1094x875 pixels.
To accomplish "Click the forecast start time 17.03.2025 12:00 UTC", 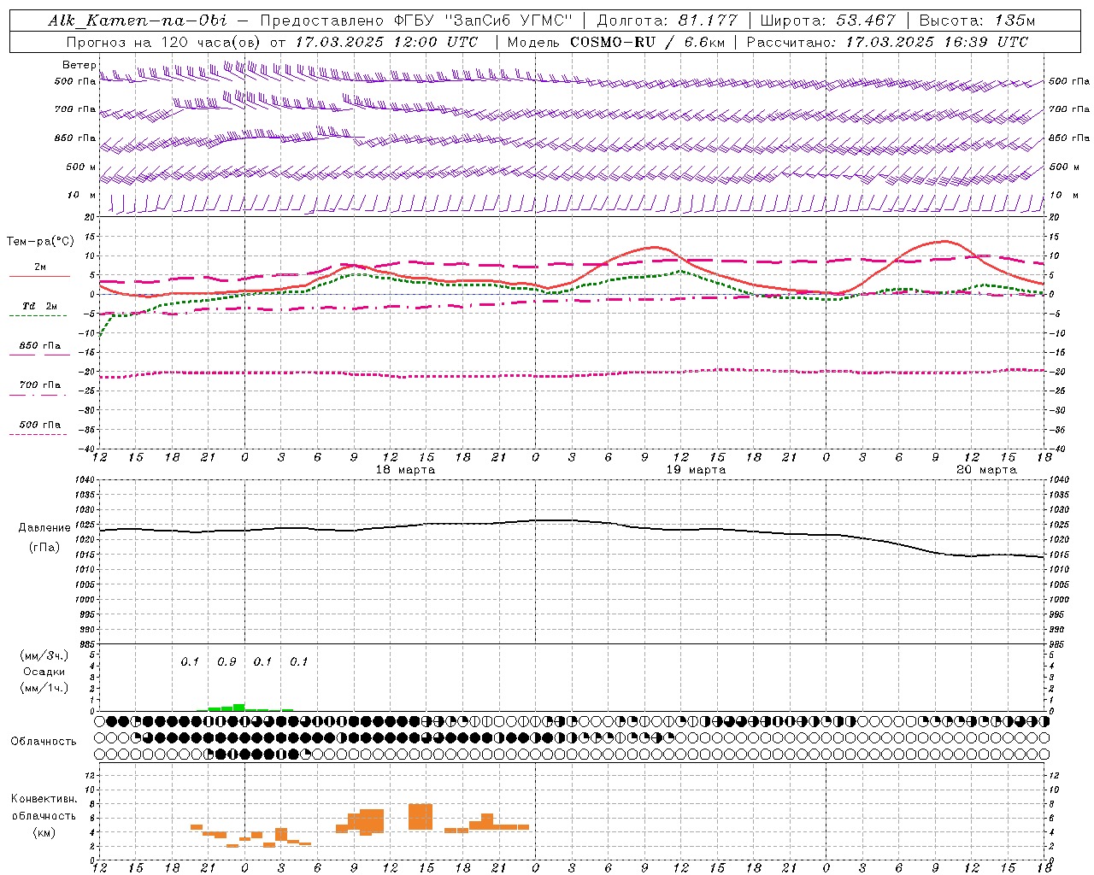I will click(386, 42).
